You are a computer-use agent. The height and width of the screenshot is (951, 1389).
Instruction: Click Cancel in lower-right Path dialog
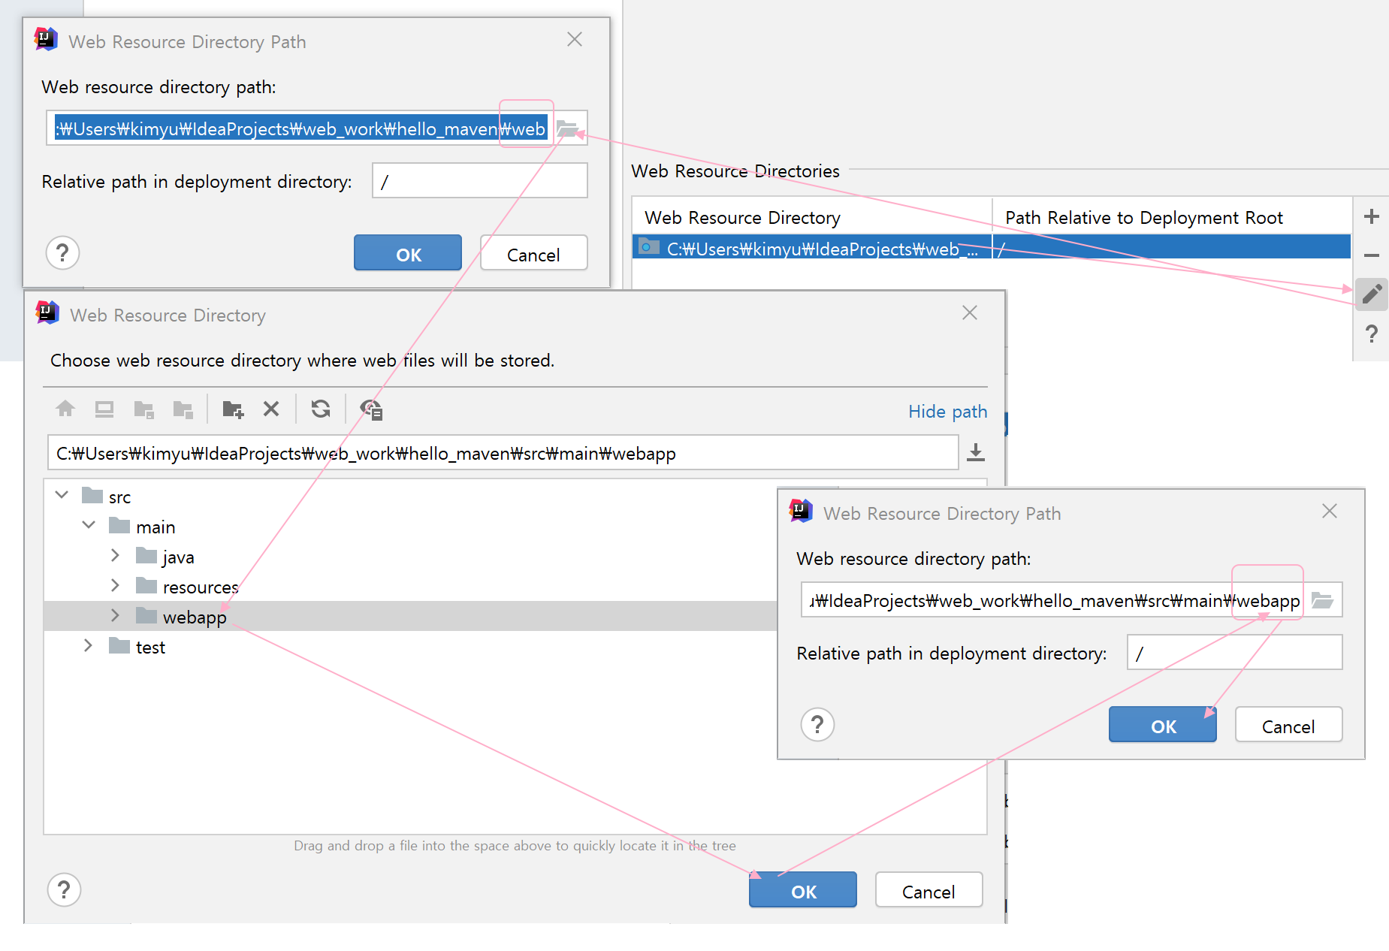(x=1289, y=725)
